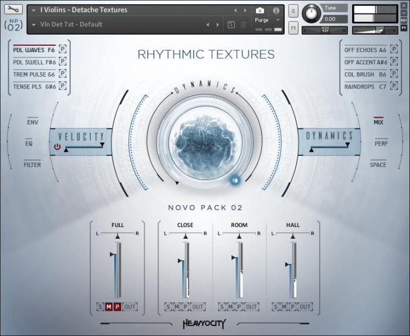Go to the previous instrument arrow
The height and width of the screenshot is (336, 410).
click(235, 10)
